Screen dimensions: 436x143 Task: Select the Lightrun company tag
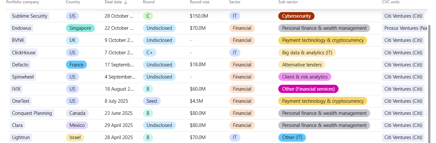pos(21,137)
